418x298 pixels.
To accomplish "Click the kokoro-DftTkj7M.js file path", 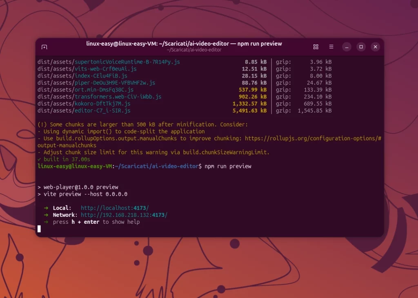I will coord(84,104).
